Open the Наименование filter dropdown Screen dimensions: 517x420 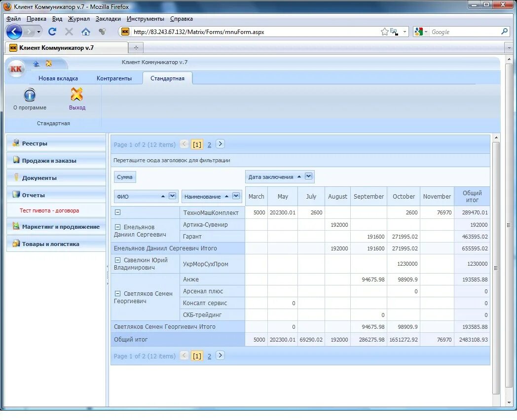(x=236, y=196)
